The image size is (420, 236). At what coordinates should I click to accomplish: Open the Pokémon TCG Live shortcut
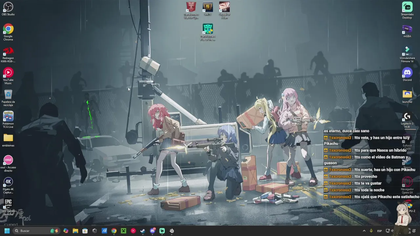(x=8, y=120)
